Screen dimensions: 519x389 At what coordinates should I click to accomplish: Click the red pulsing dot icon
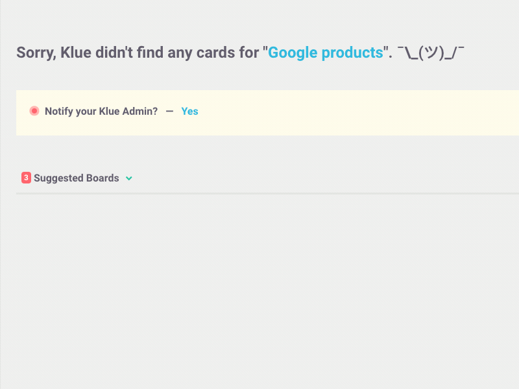34,111
